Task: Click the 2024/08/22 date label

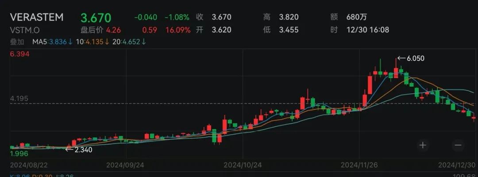Action: point(29,165)
